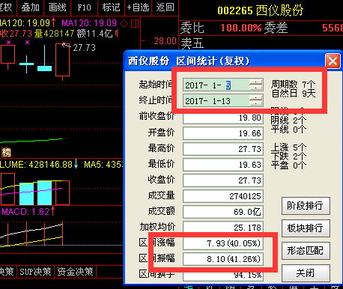343x289 pixels.
Task: Click the 板块排行 button
Action: (306, 228)
